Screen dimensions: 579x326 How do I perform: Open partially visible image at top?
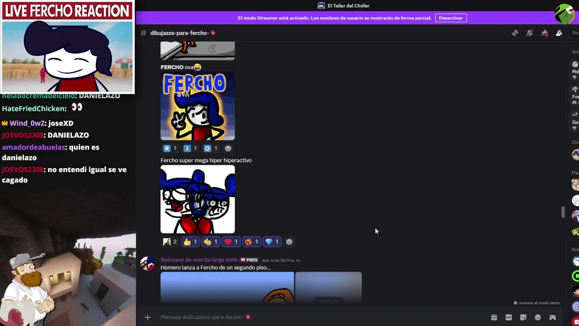coord(198,50)
